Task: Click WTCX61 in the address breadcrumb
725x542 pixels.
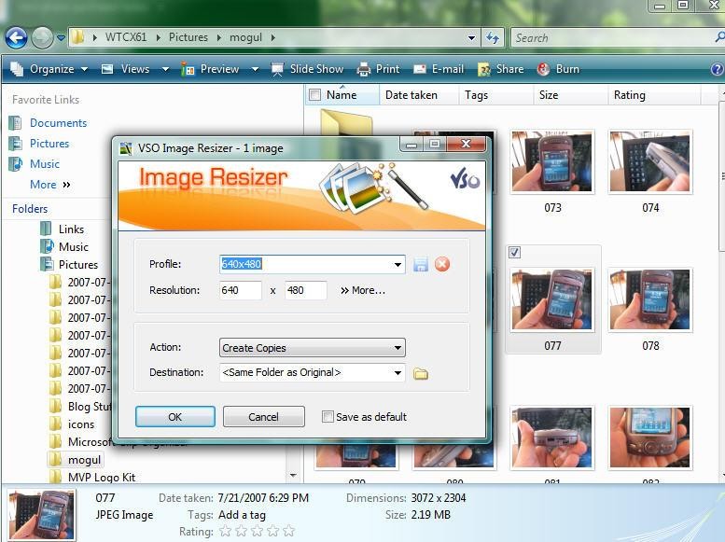Action: pos(125,37)
